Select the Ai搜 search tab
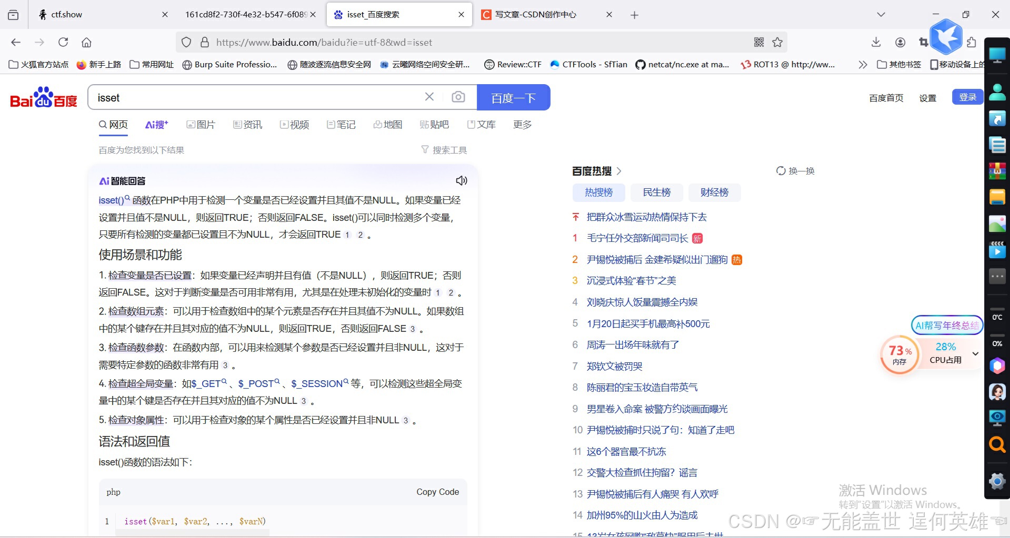Screen dimensions: 1010x538 156,125
